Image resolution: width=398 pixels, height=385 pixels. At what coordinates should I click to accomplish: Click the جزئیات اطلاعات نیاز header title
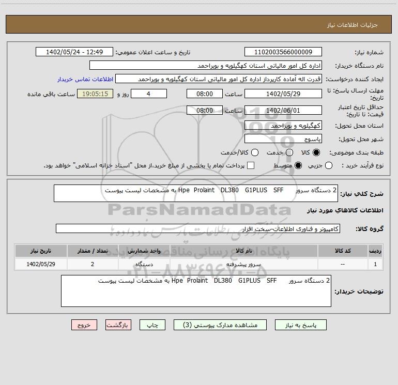[353, 25]
